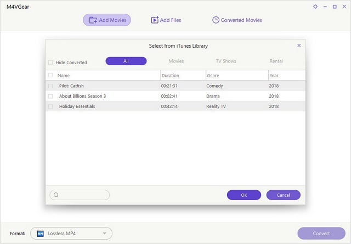Viewport: 351px width, 244px height.
Task: Click the search magnifier icon
Action: pyautogui.click(x=56, y=195)
